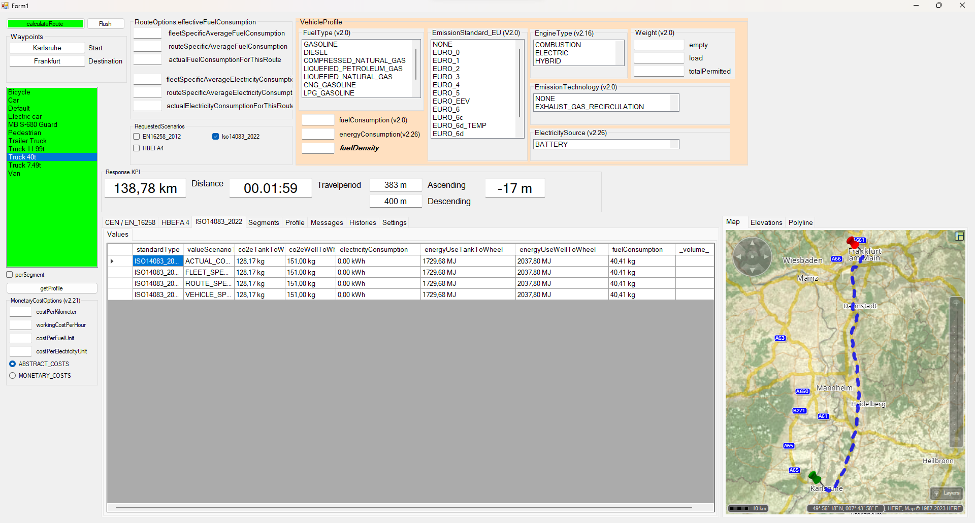The image size is (975, 523).
Task: Select DIESEL in the FuelType list
Action: tap(315, 53)
